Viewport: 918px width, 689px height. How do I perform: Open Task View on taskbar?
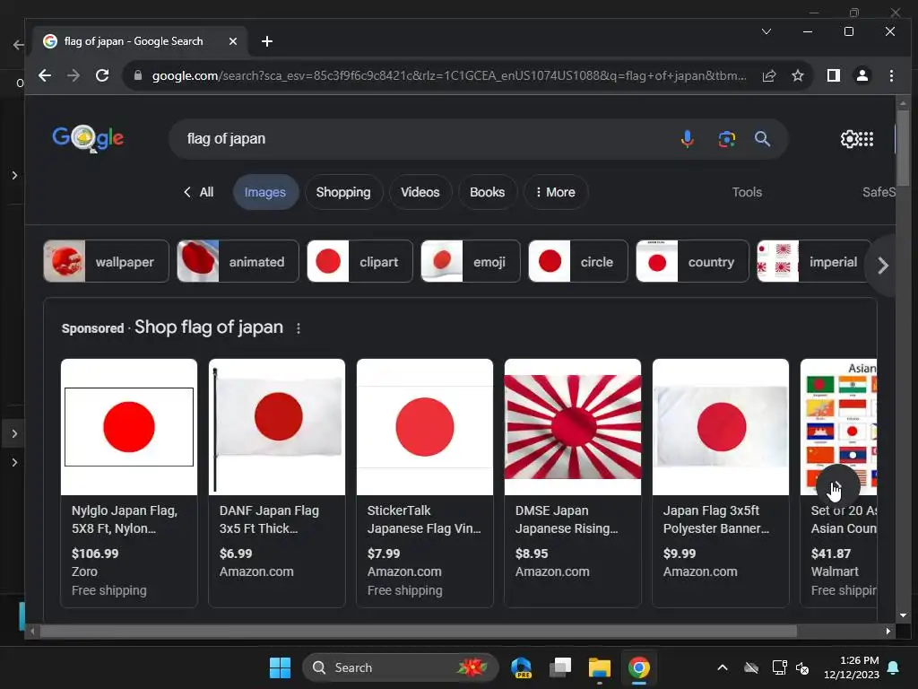point(560,667)
